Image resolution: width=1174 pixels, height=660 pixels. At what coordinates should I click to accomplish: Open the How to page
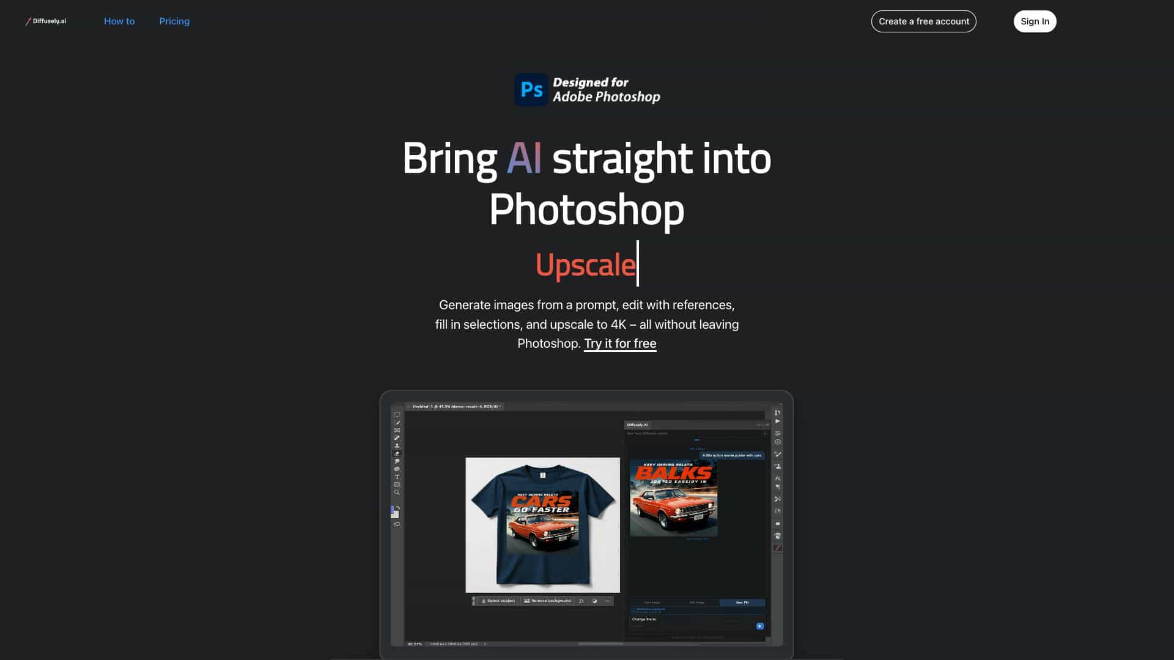(119, 21)
